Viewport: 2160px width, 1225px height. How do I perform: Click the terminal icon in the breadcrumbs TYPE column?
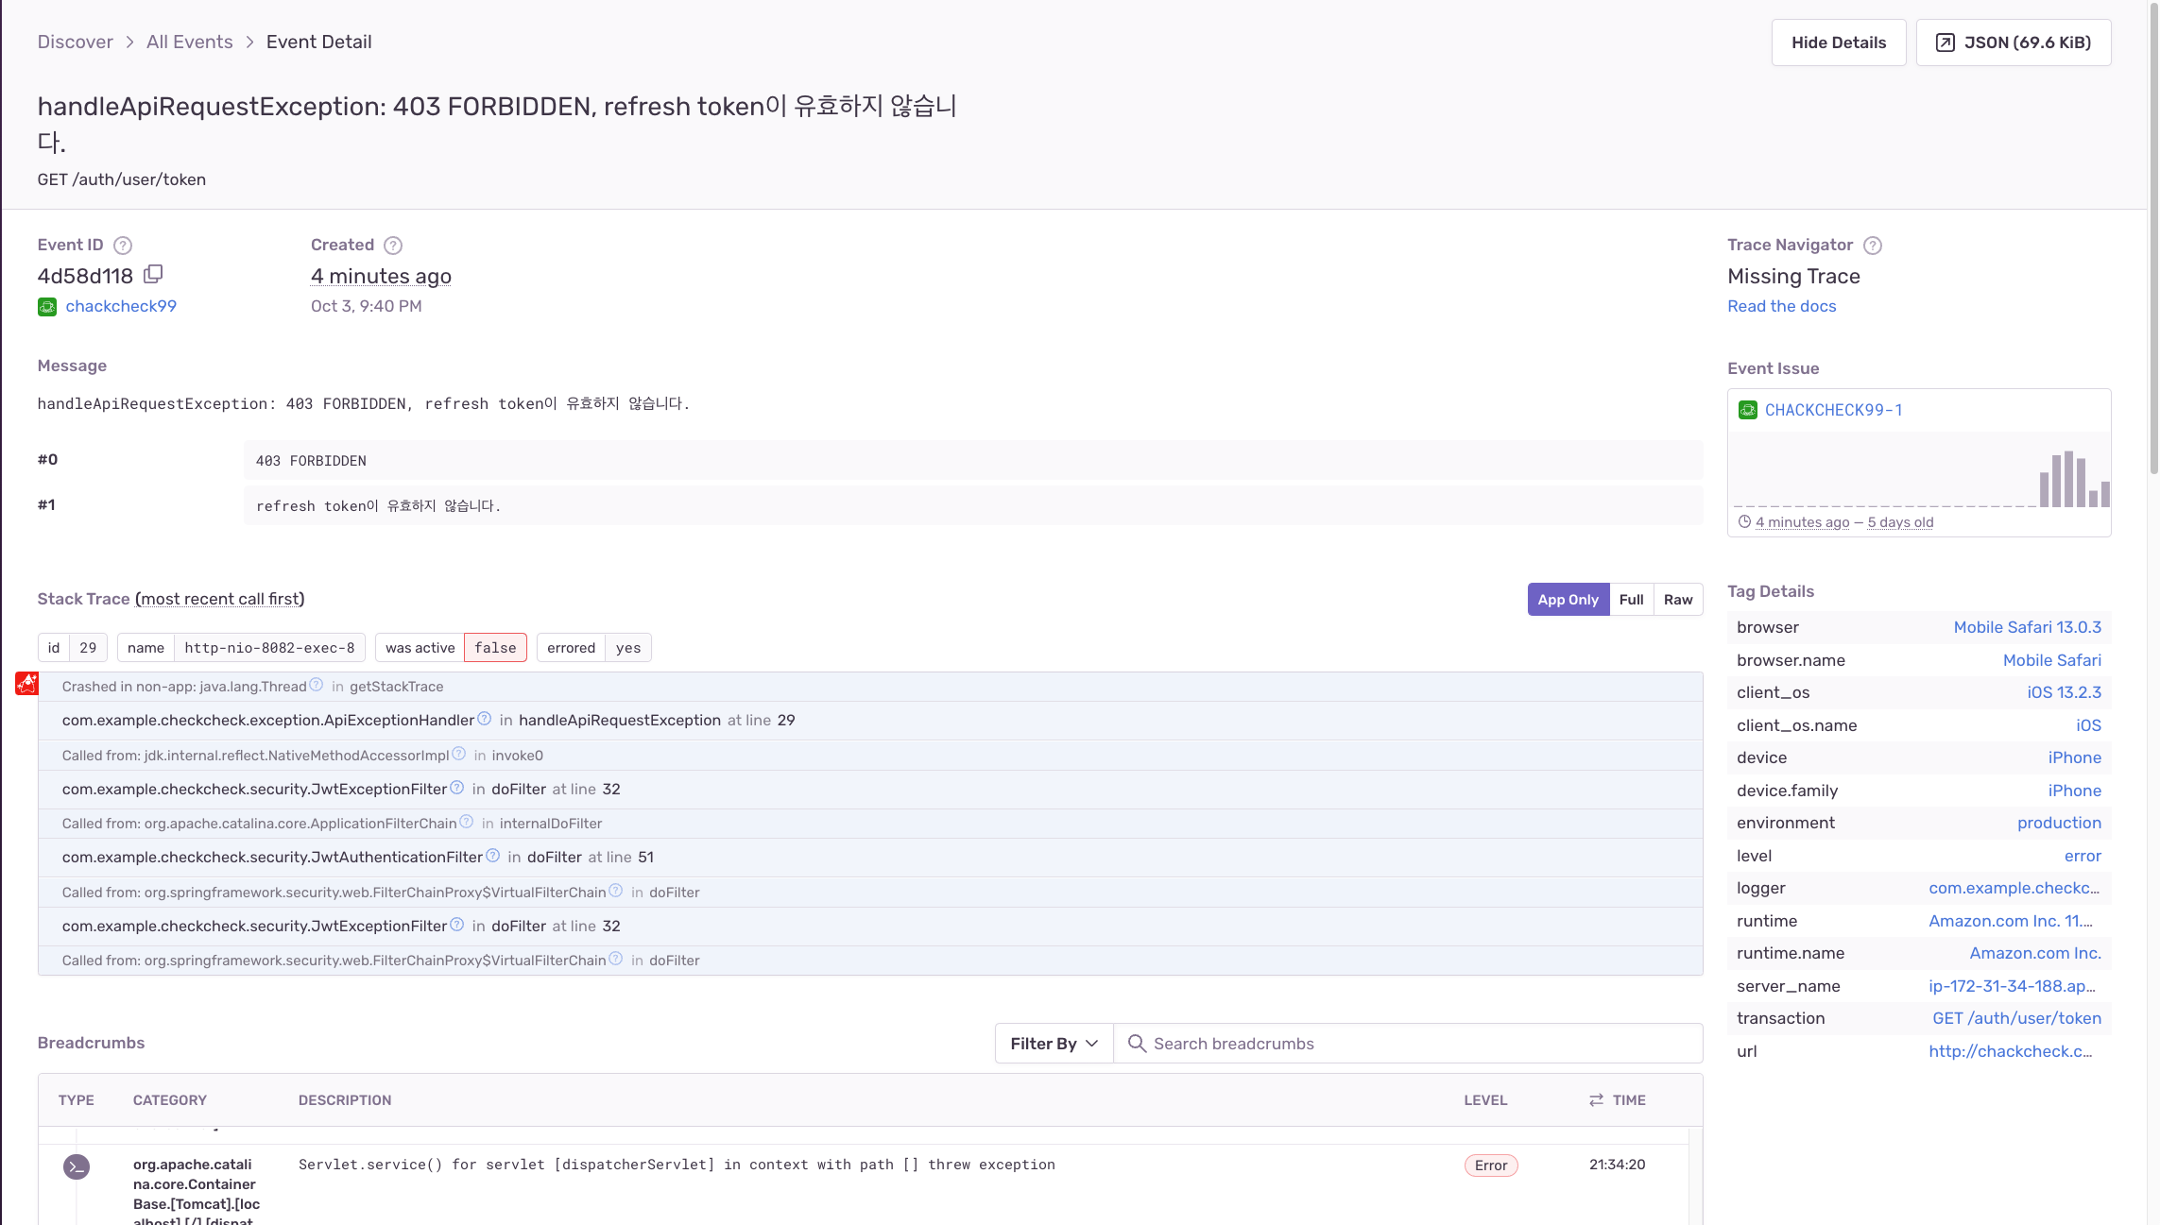(76, 1165)
